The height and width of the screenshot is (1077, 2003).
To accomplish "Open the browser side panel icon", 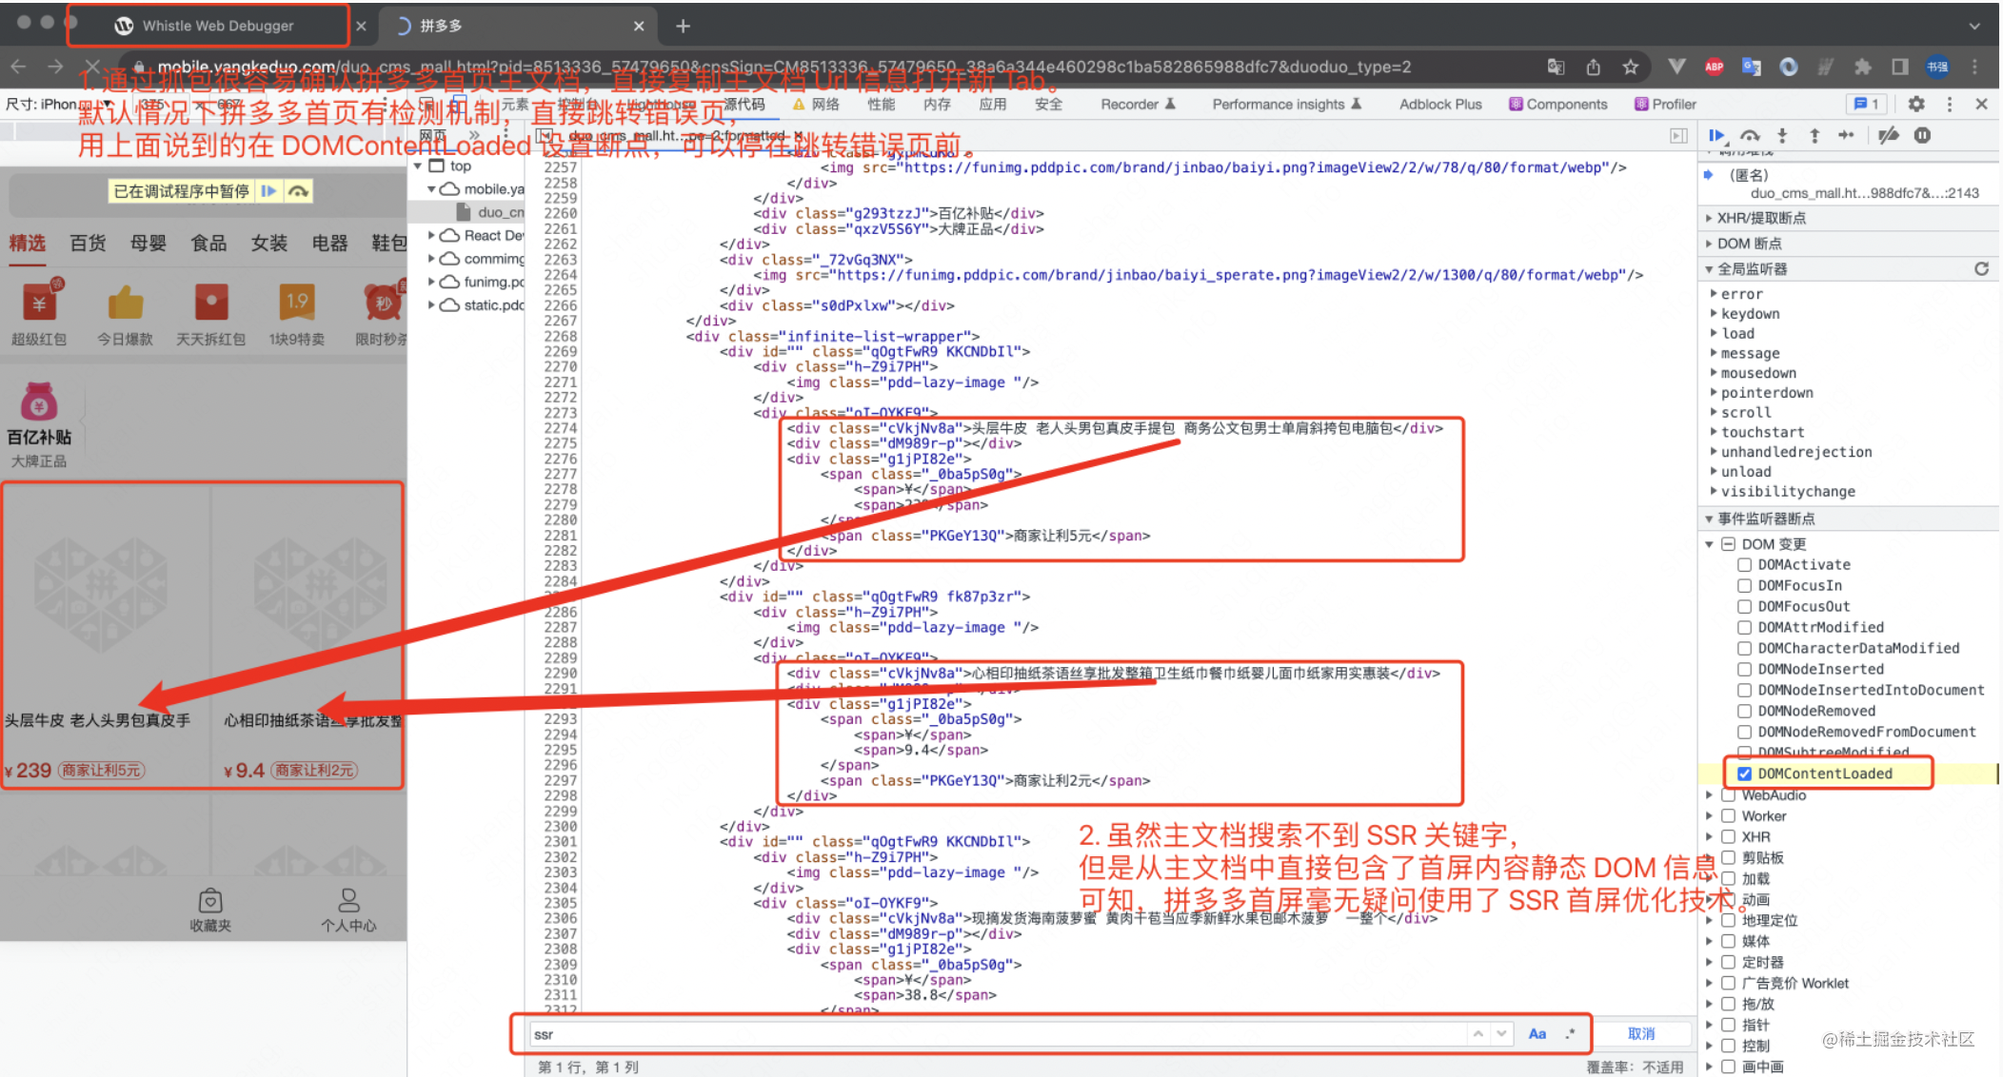I will point(1899,67).
